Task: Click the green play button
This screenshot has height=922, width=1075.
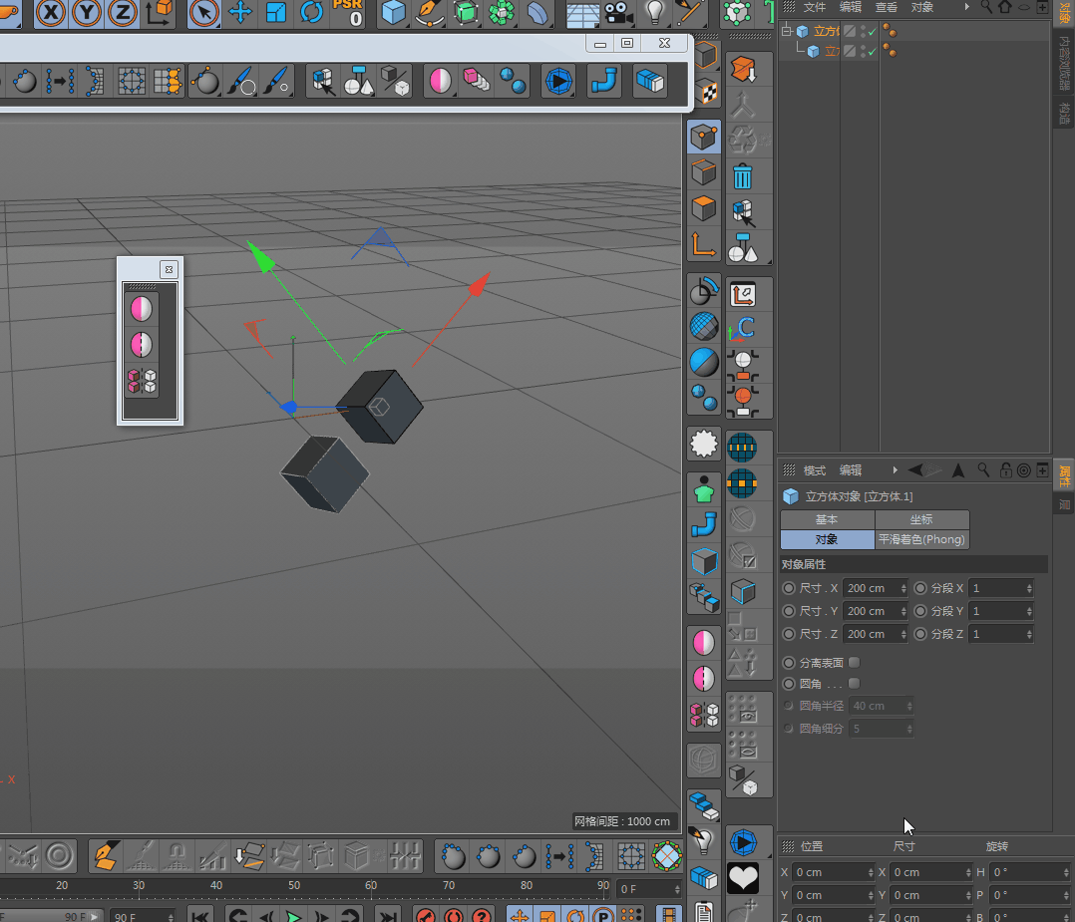Action: click(x=293, y=916)
